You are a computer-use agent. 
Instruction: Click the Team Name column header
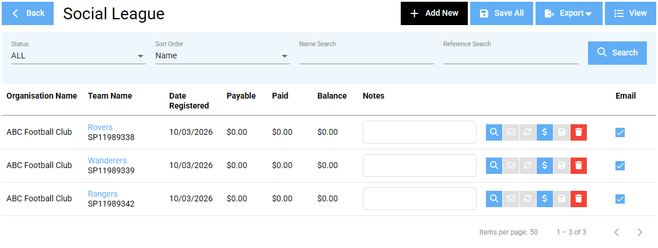click(110, 96)
